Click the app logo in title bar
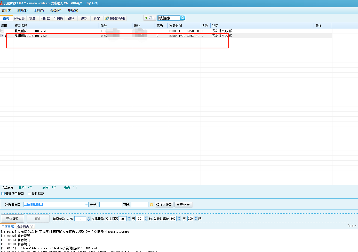This screenshot has width=358, height=252. point(2,3)
